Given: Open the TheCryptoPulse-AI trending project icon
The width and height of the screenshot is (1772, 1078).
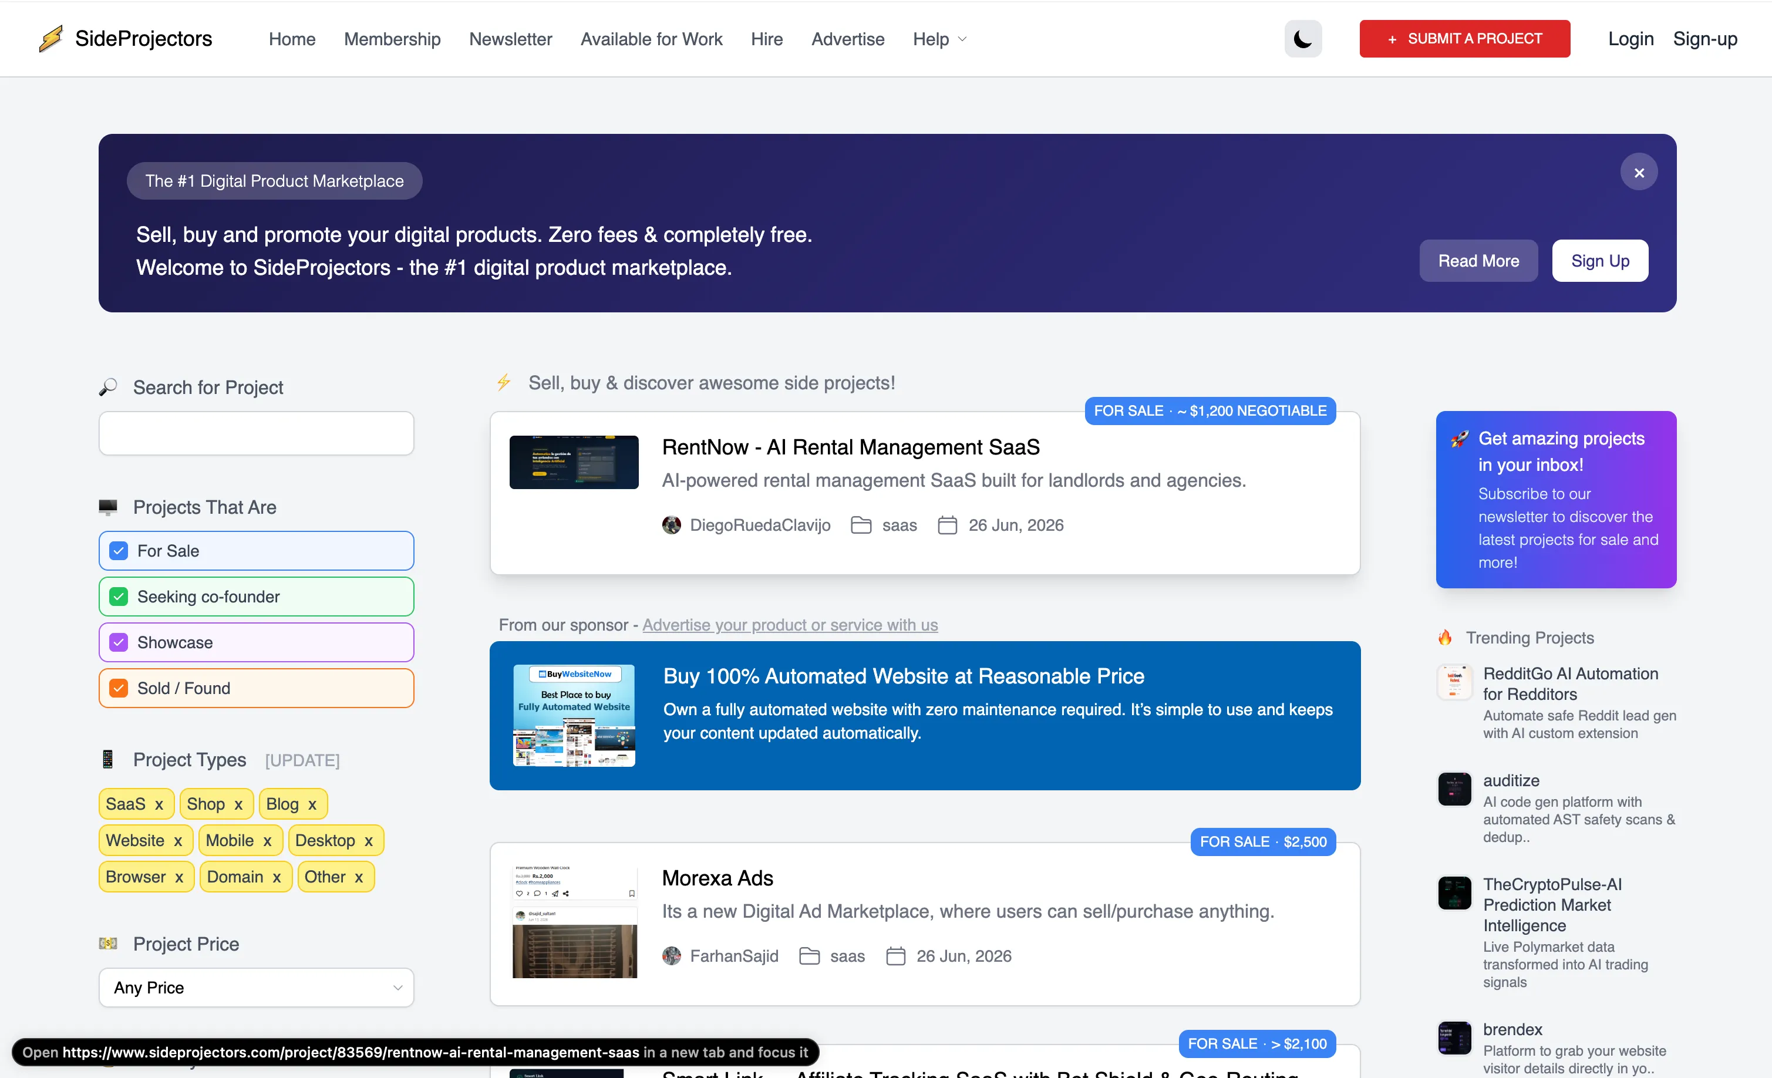Looking at the screenshot, I should (x=1454, y=892).
